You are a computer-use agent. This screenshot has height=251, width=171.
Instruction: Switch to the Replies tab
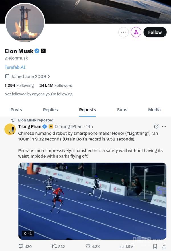(50, 110)
